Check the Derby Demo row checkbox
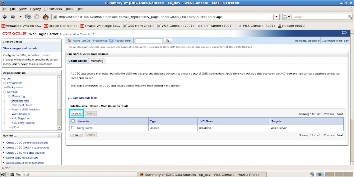The height and width of the screenshot is (177, 354). coord(73,128)
